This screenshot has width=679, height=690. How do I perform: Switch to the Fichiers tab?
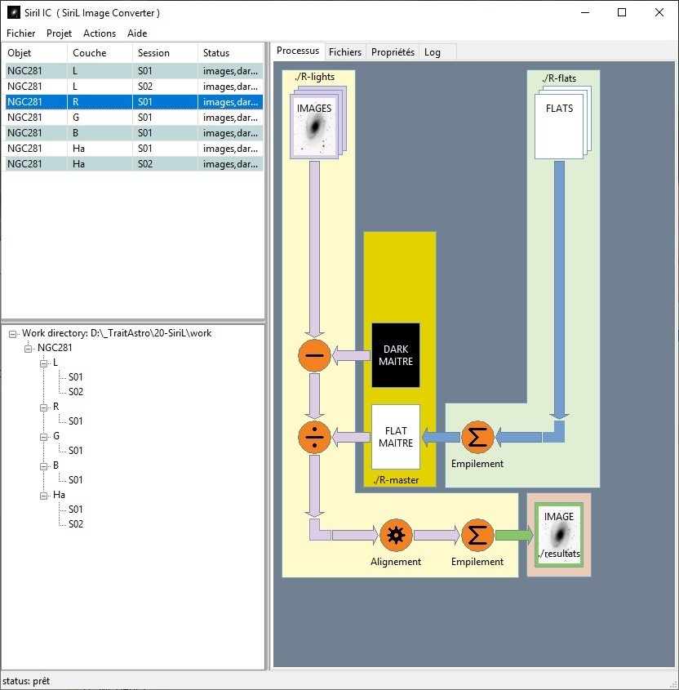point(345,52)
